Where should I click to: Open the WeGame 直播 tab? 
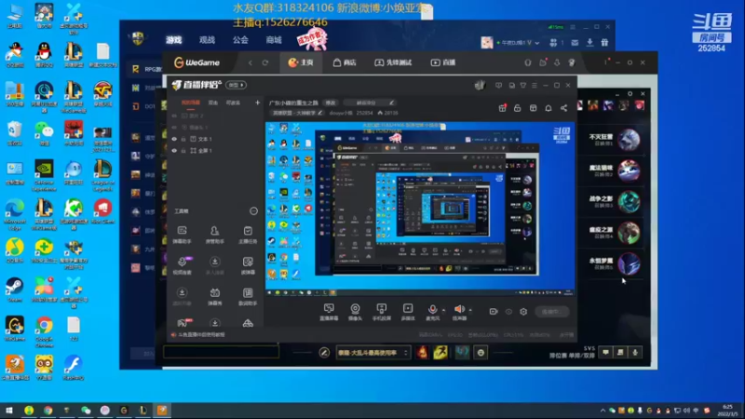[443, 62]
